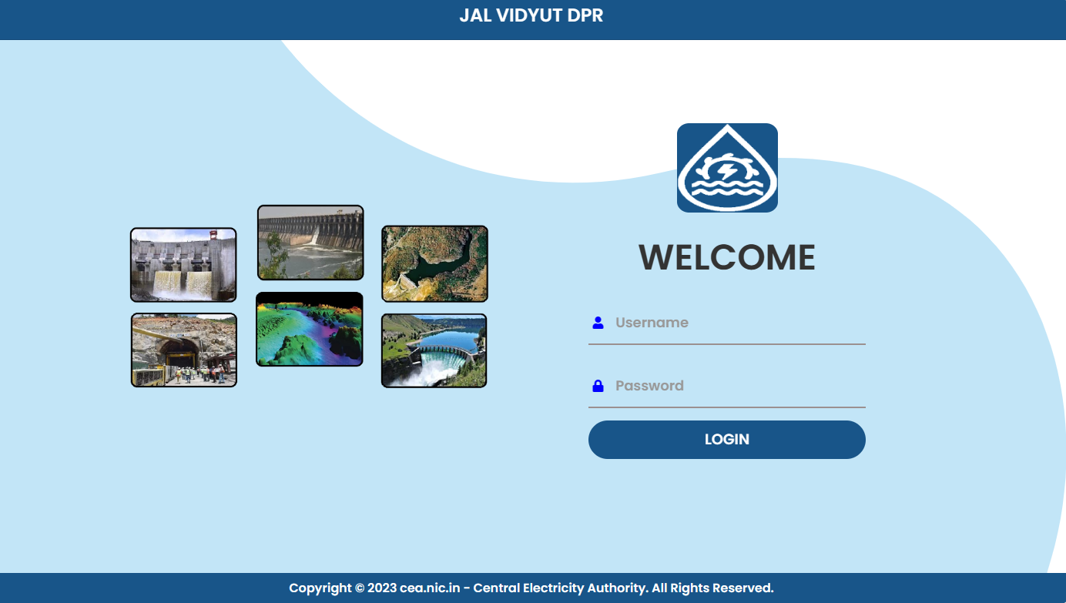Viewport: 1066px width, 603px height.
Task: Click Central Electricity Authority footer text
Action: coord(559,588)
